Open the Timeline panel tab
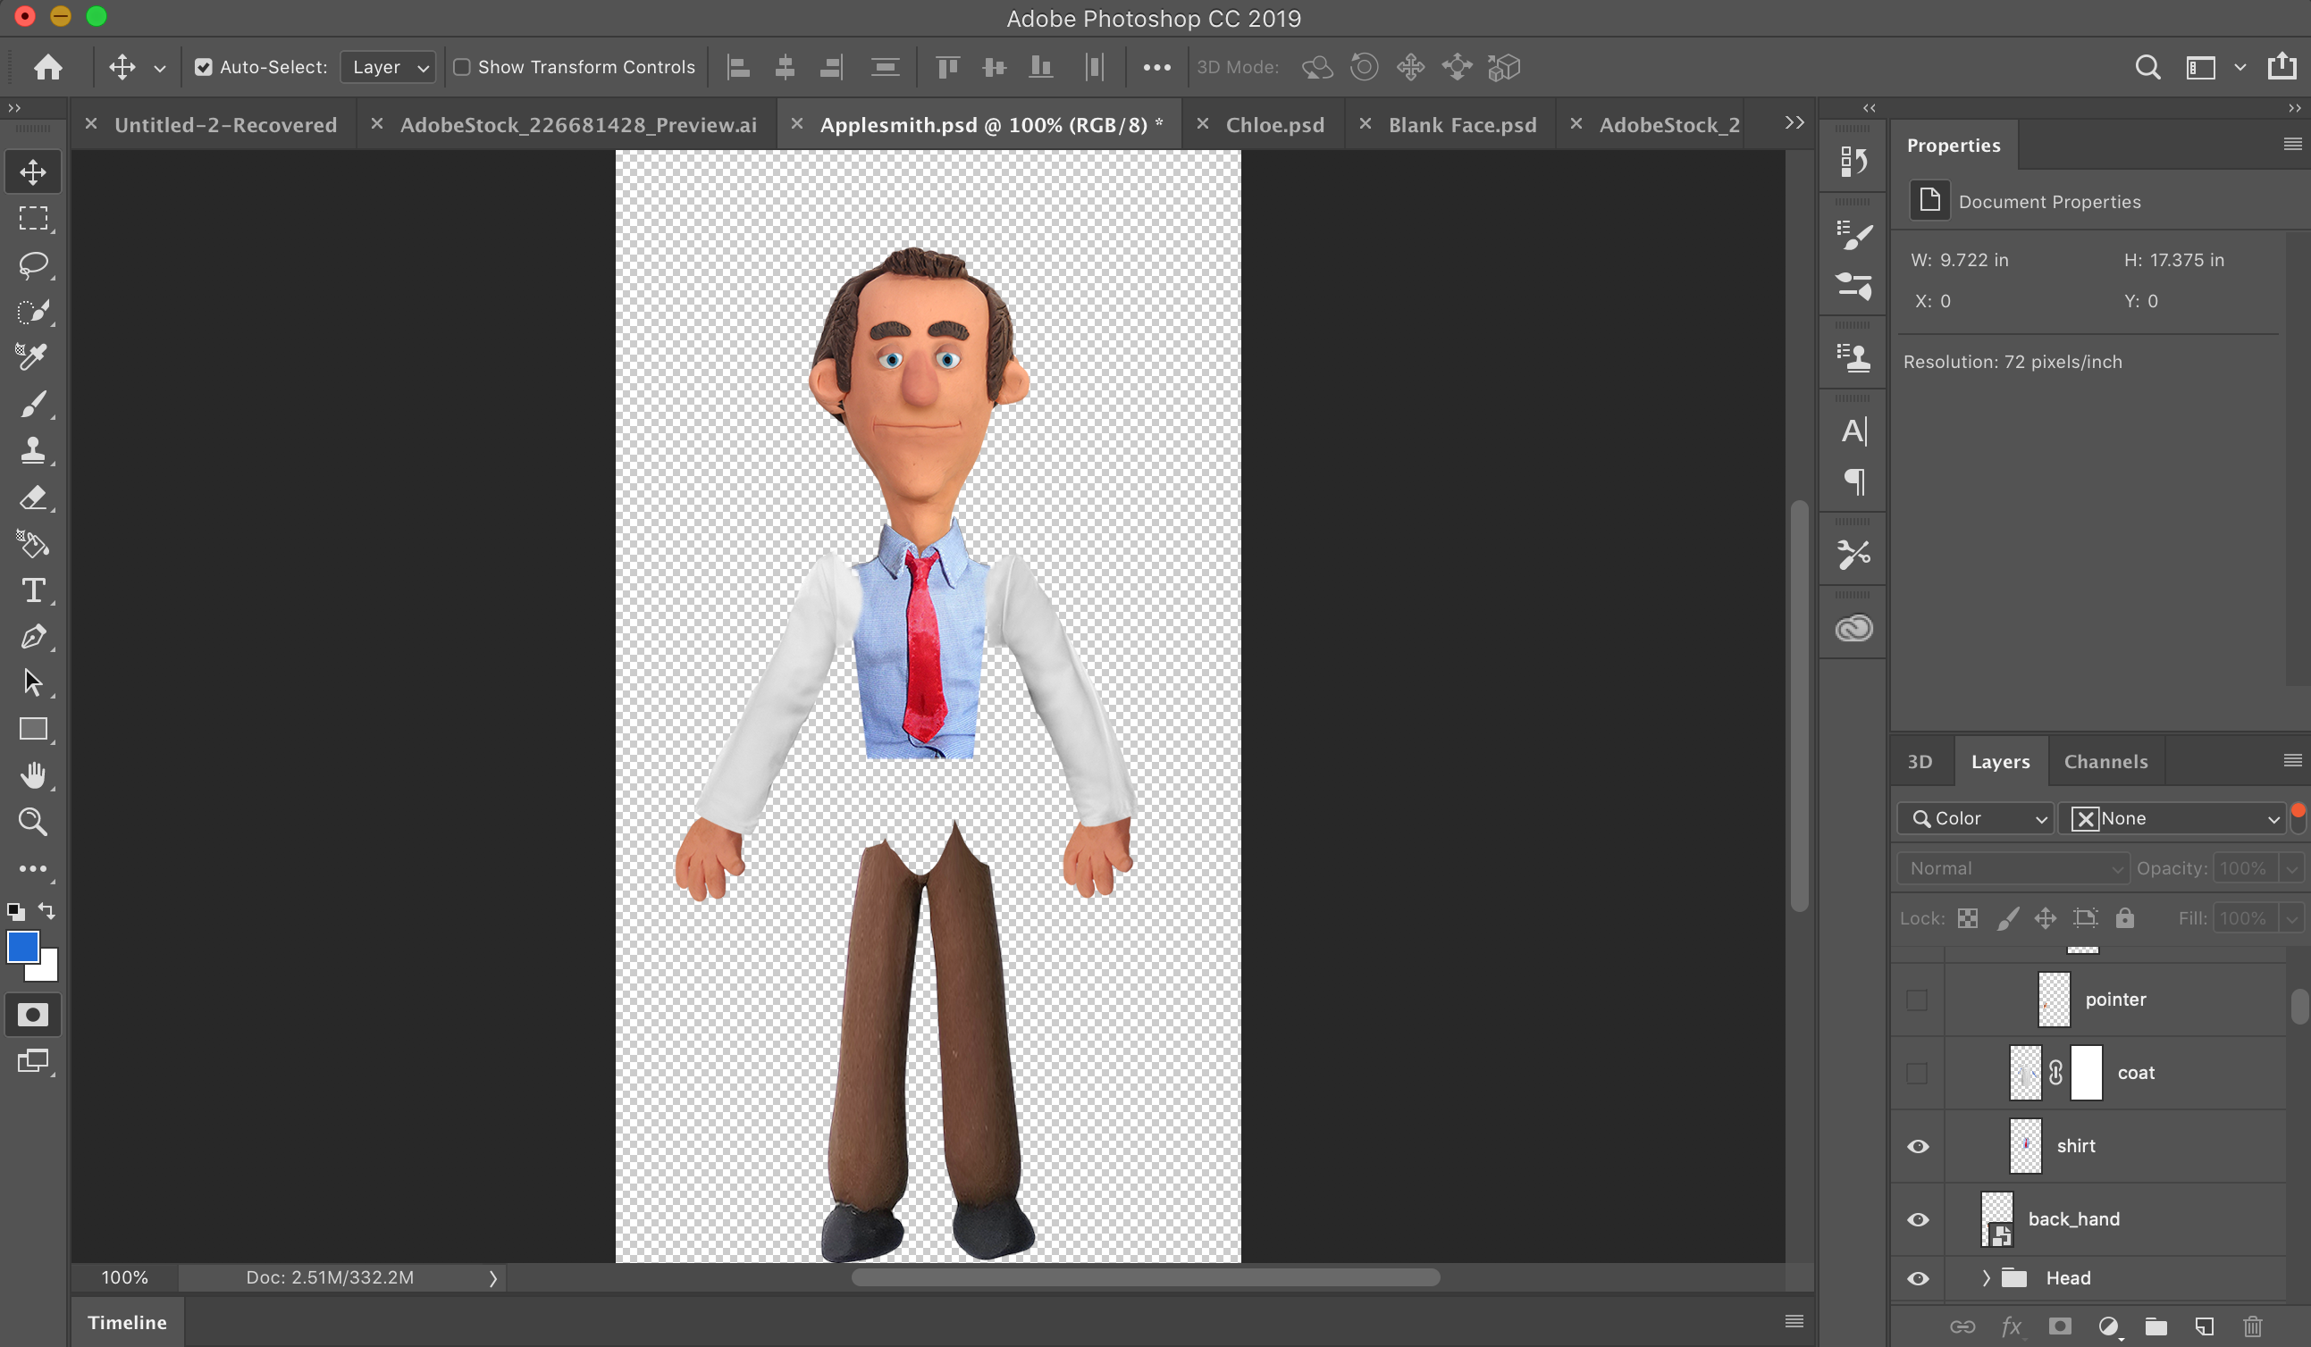Screen dimensions: 2311x1347 [x=128, y=1322]
